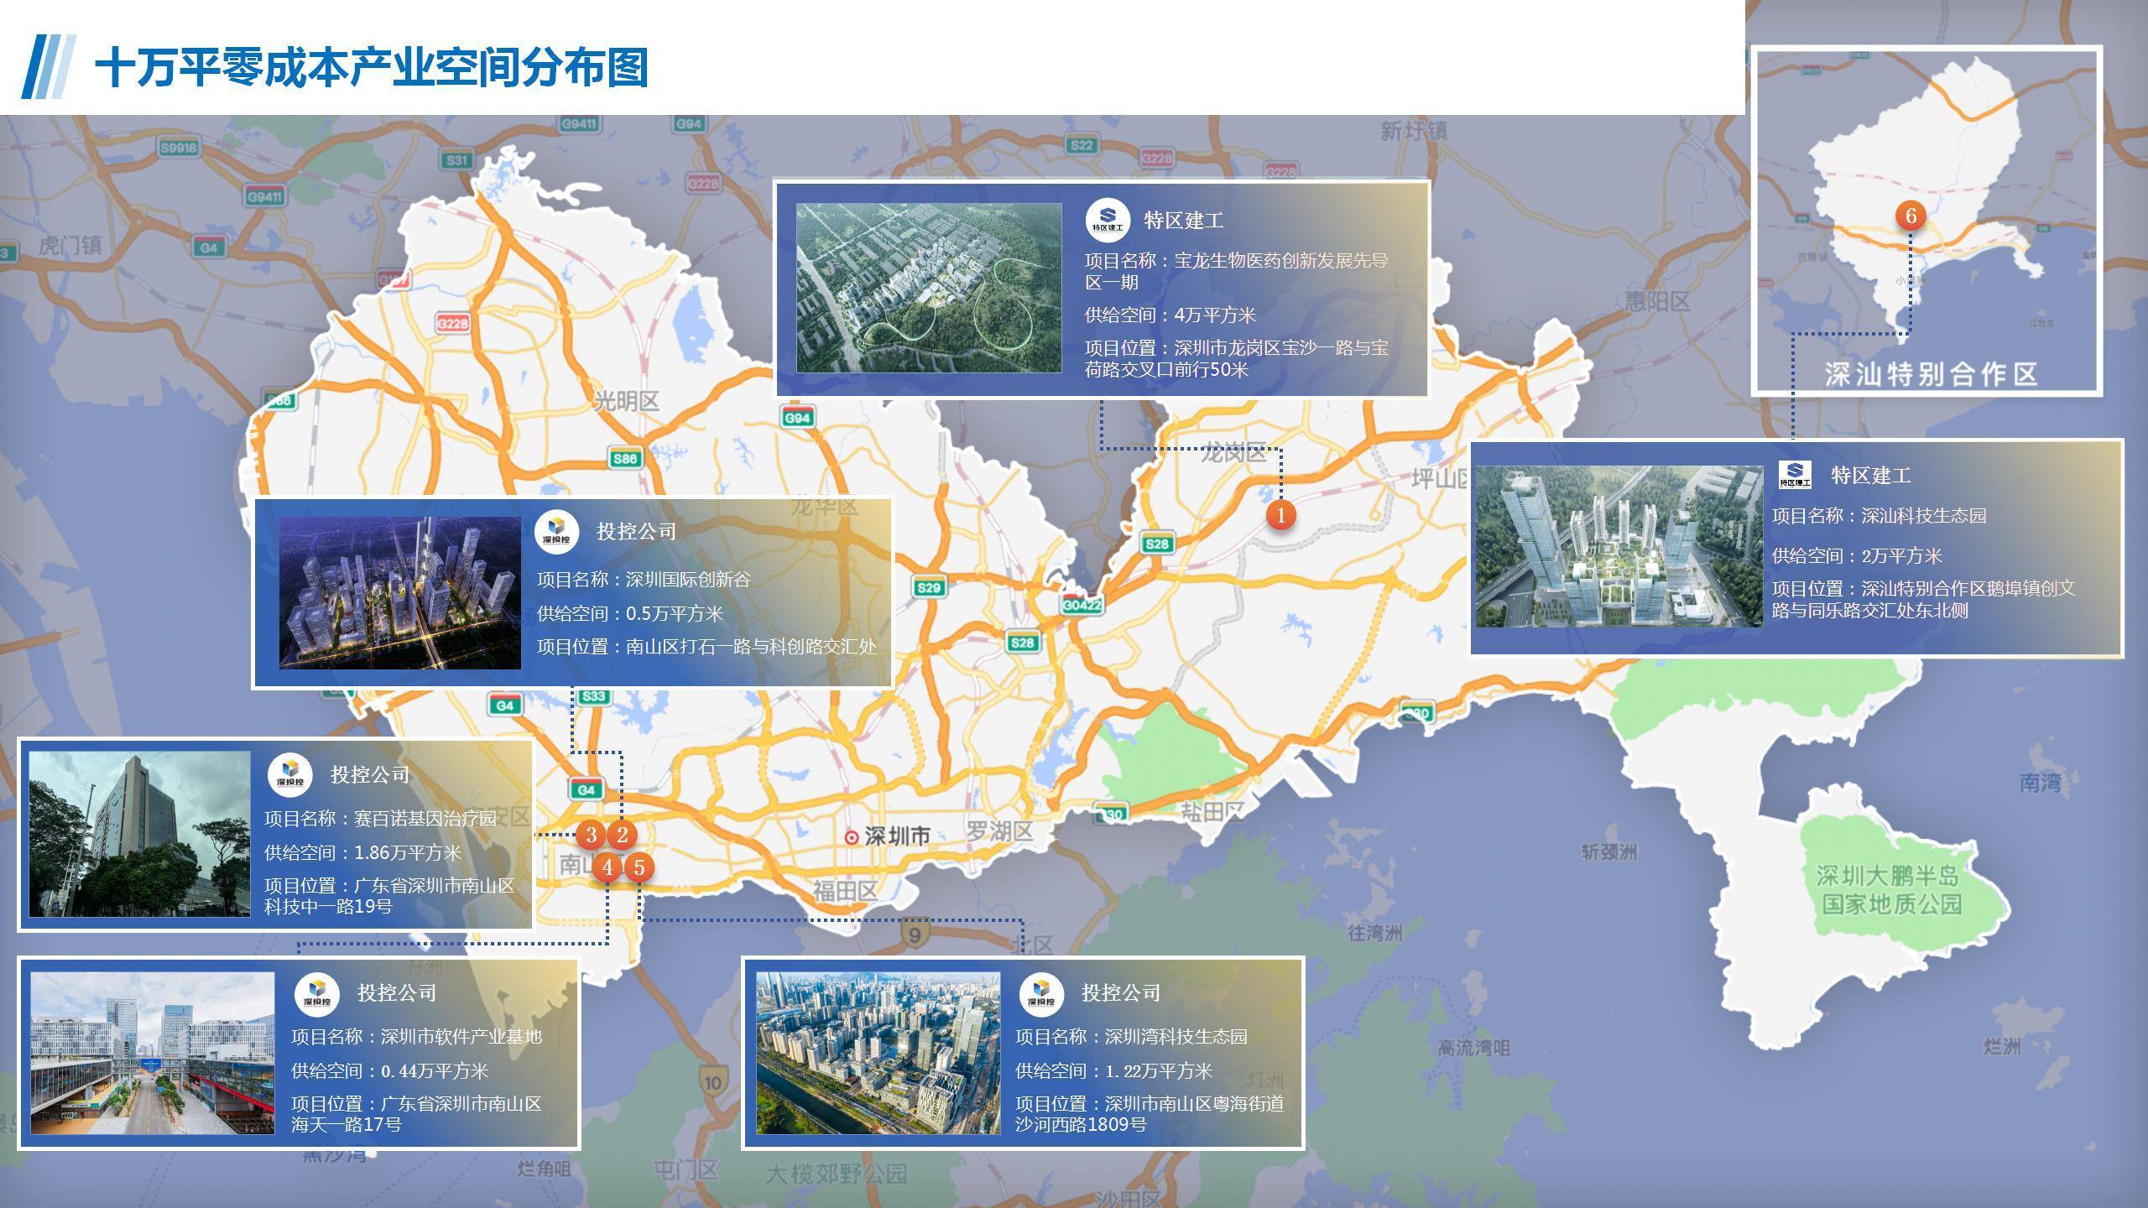Click orange map marker number 5
2148x1208 pixels.
point(639,867)
